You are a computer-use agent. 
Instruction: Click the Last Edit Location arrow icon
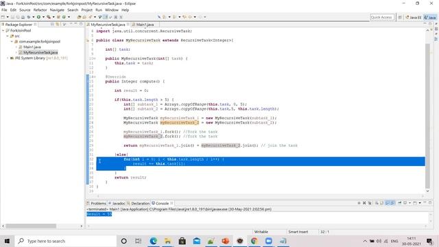pos(185,17)
